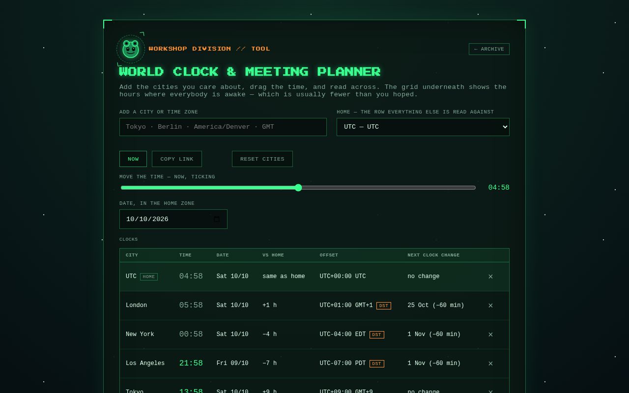629x393 pixels.
Task: Click 'Workshop Division // Tool' label
Action: tap(209, 49)
